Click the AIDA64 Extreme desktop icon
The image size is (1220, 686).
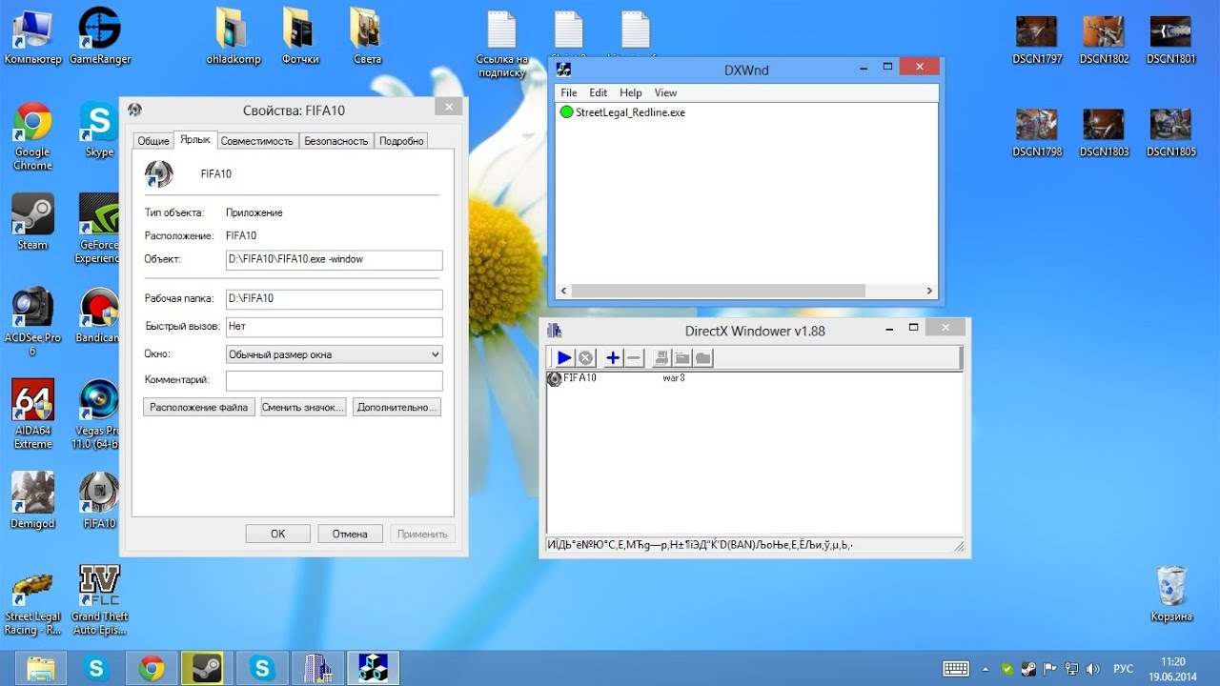click(x=32, y=414)
